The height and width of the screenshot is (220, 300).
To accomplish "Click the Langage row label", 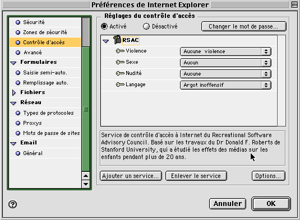I will [x=136, y=85].
